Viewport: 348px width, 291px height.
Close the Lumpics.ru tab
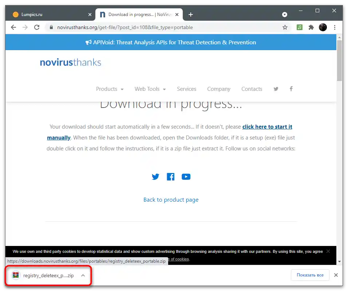point(90,15)
